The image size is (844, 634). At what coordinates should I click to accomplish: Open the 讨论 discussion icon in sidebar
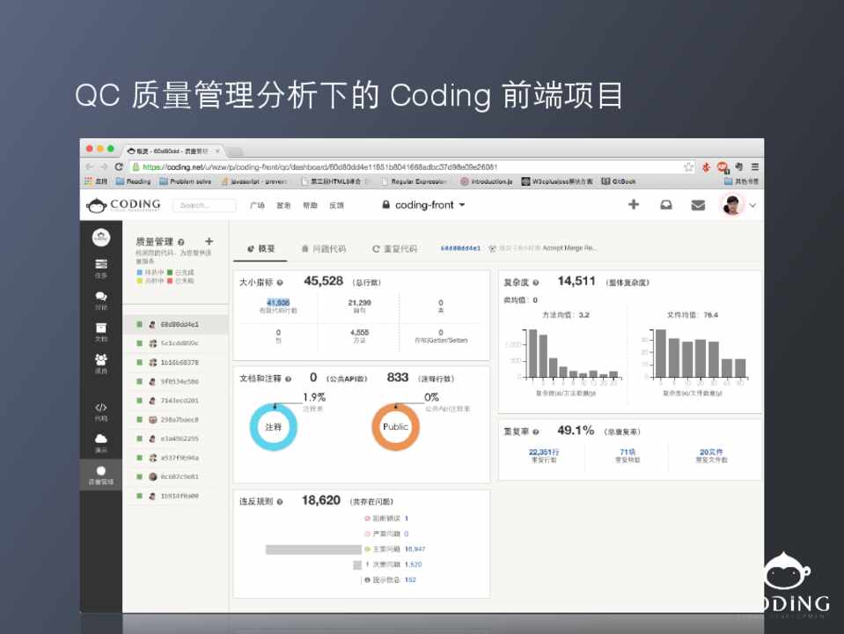pyautogui.click(x=101, y=299)
